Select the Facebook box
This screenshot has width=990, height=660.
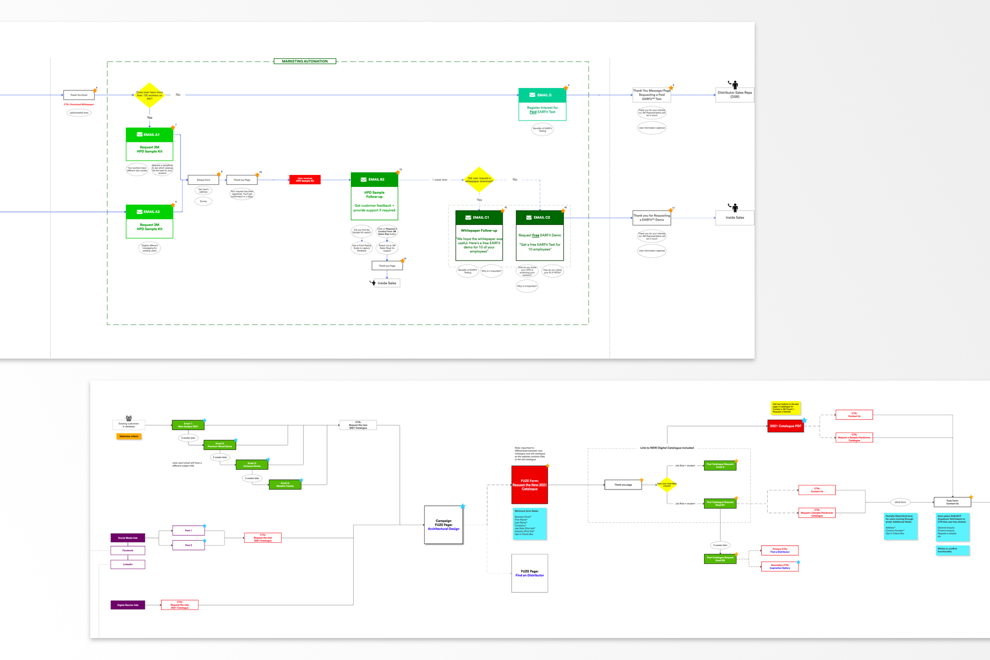point(128,550)
